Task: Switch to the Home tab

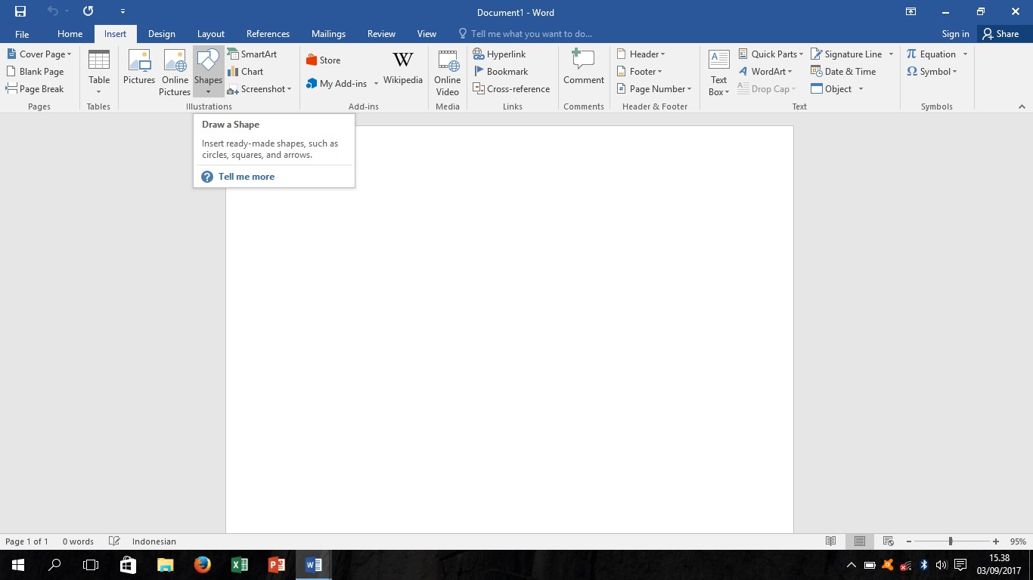Action: [x=70, y=34]
